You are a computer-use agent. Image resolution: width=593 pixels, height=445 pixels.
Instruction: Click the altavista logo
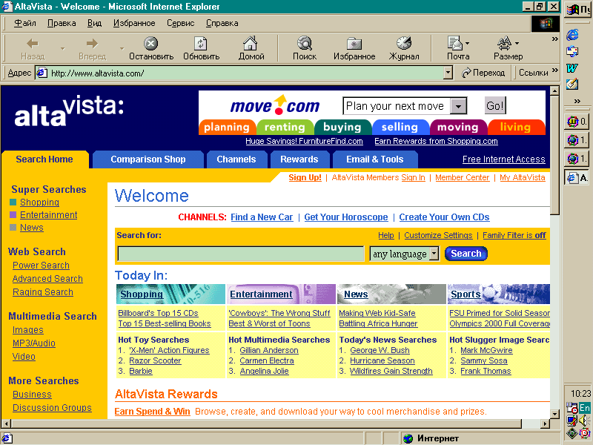[69, 111]
